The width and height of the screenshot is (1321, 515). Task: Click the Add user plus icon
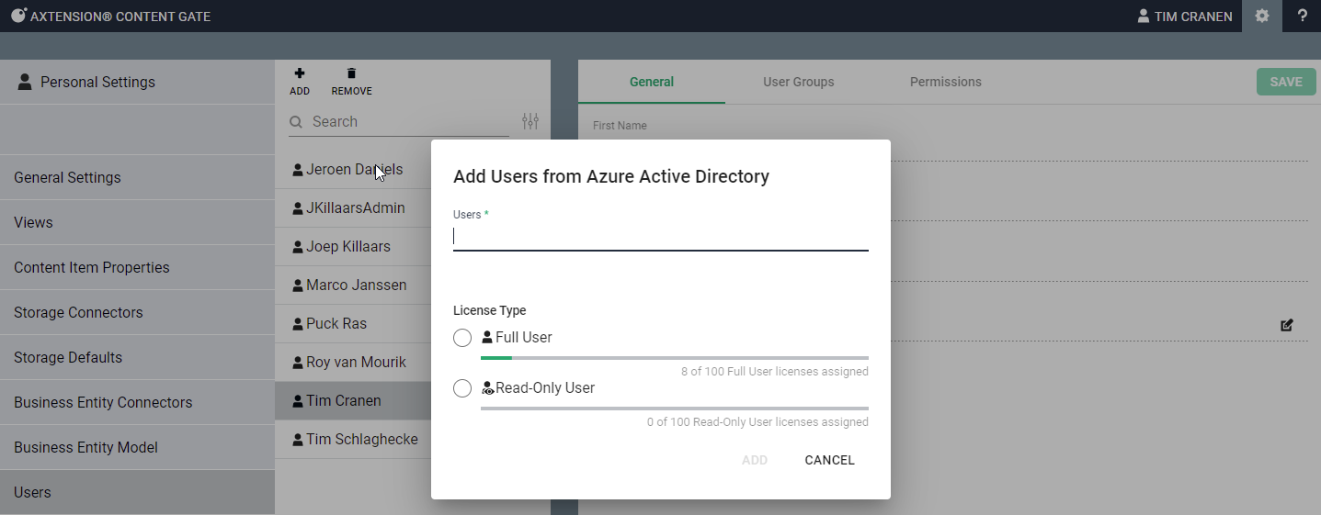(x=299, y=74)
